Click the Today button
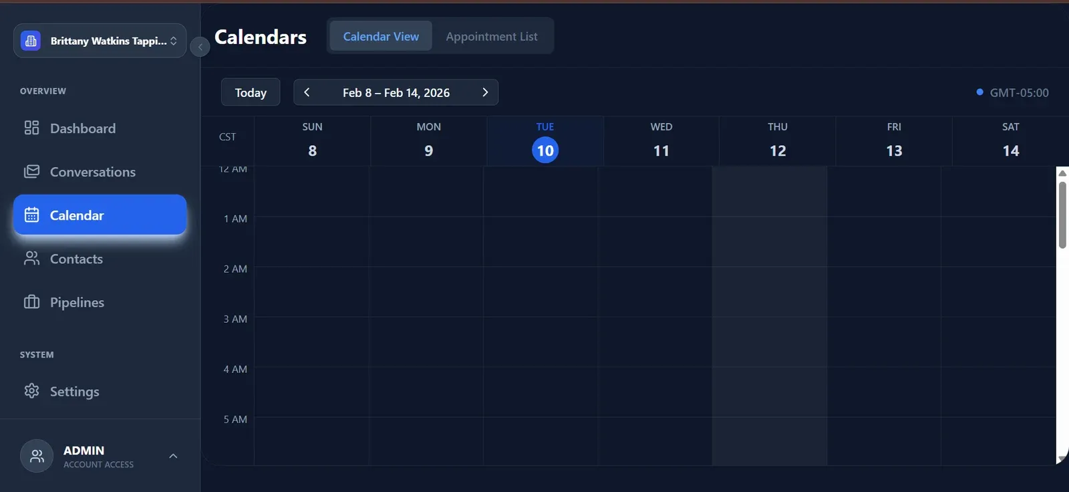1069x492 pixels. coord(251,92)
